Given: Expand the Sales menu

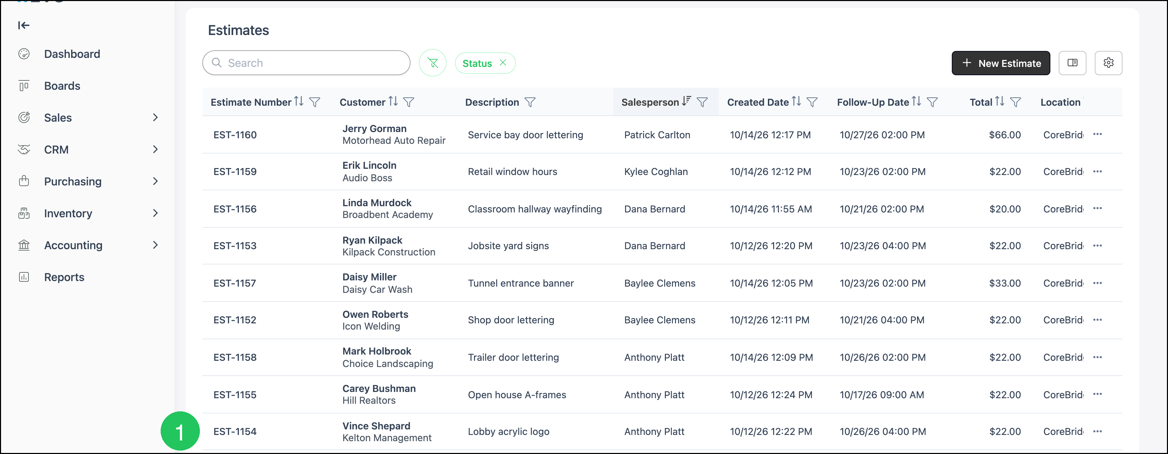Looking at the screenshot, I should pyautogui.click(x=155, y=118).
